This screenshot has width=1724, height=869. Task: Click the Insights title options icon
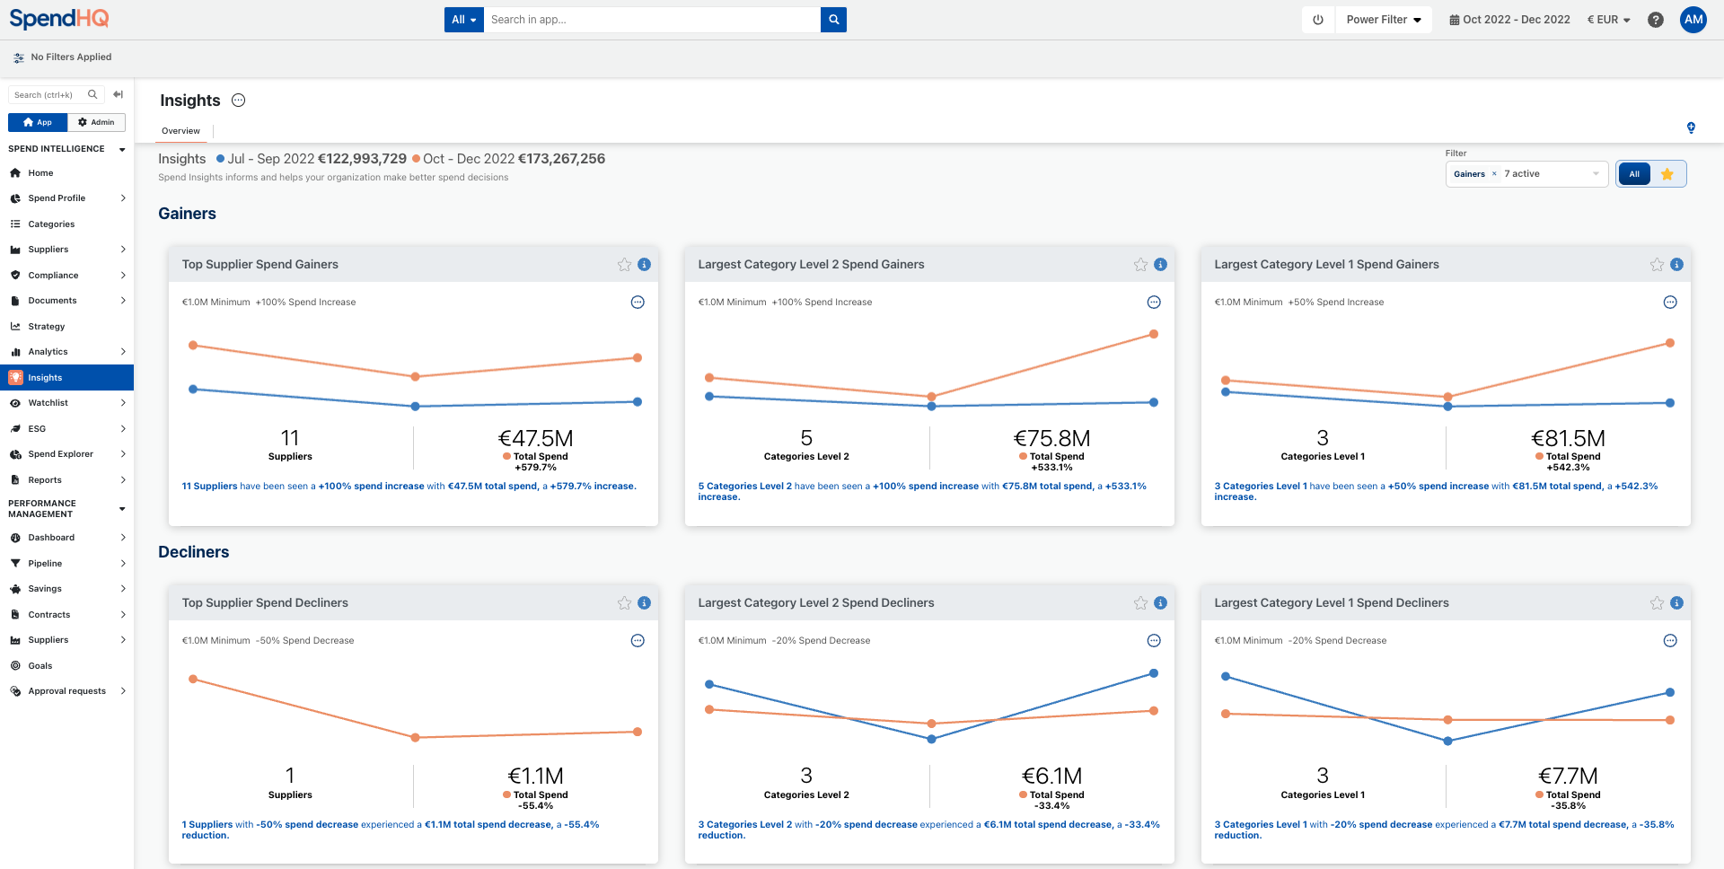click(x=238, y=101)
